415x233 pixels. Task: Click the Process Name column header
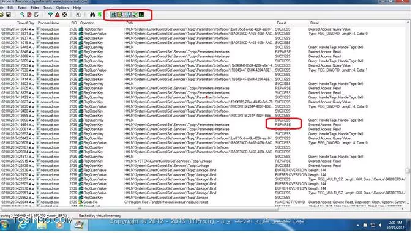pyautogui.click(x=48, y=23)
